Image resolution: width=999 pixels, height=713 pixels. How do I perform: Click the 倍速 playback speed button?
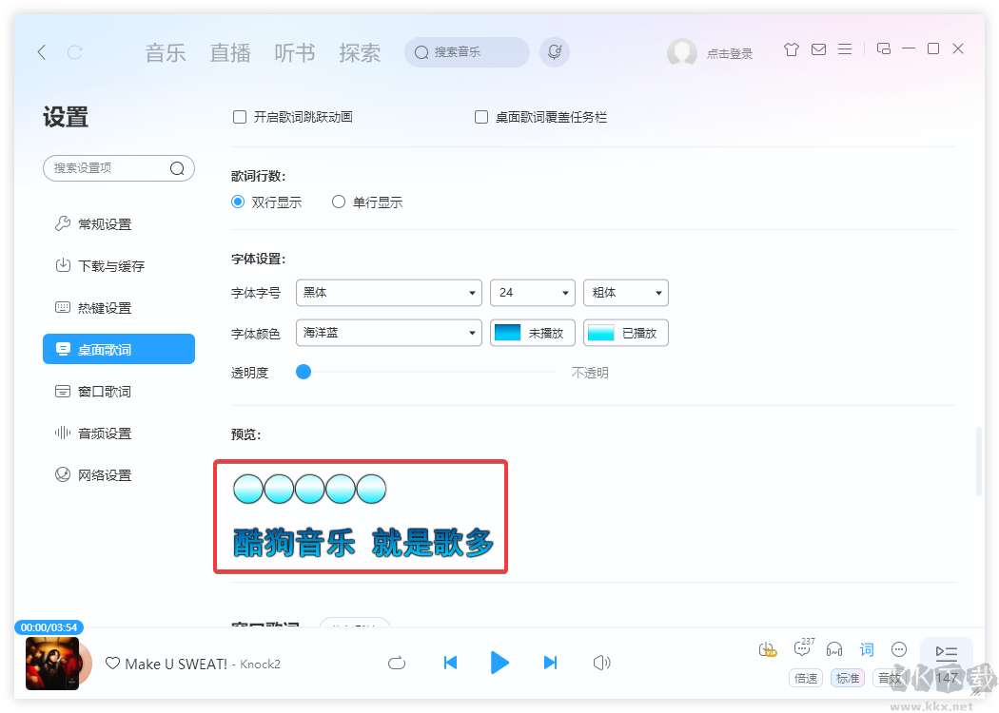[806, 678]
